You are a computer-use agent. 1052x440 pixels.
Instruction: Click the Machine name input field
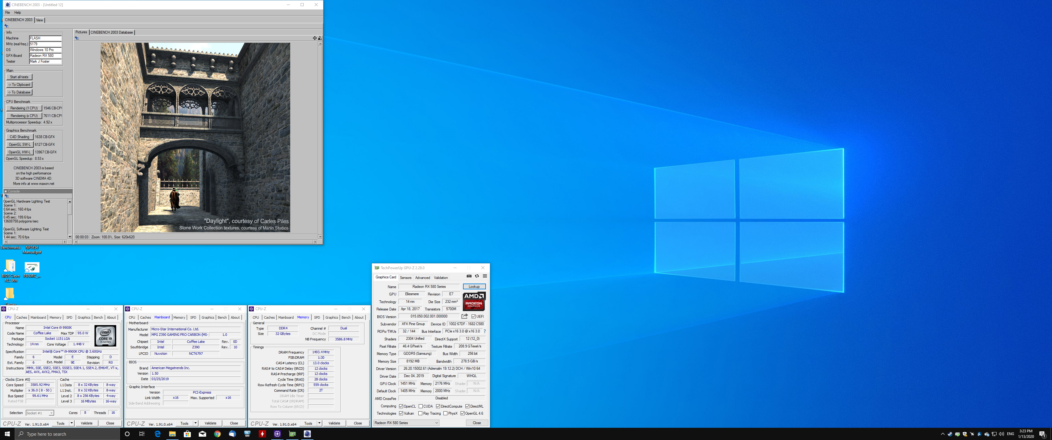45,38
